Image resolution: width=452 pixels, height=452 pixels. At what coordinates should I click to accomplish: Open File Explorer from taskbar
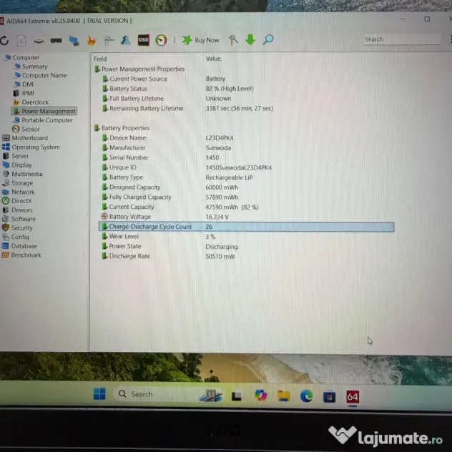point(283,395)
